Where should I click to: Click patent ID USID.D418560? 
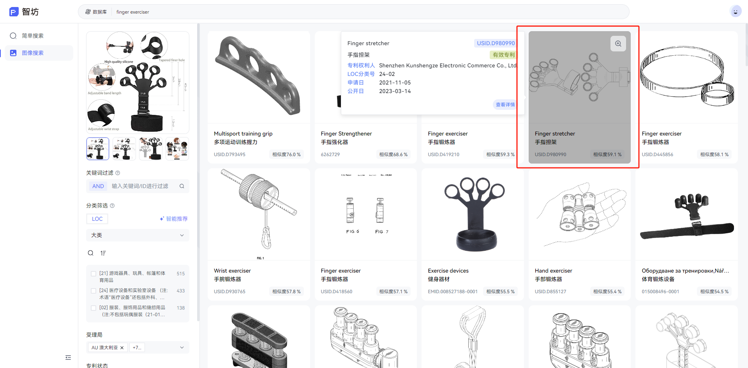(337, 292)
